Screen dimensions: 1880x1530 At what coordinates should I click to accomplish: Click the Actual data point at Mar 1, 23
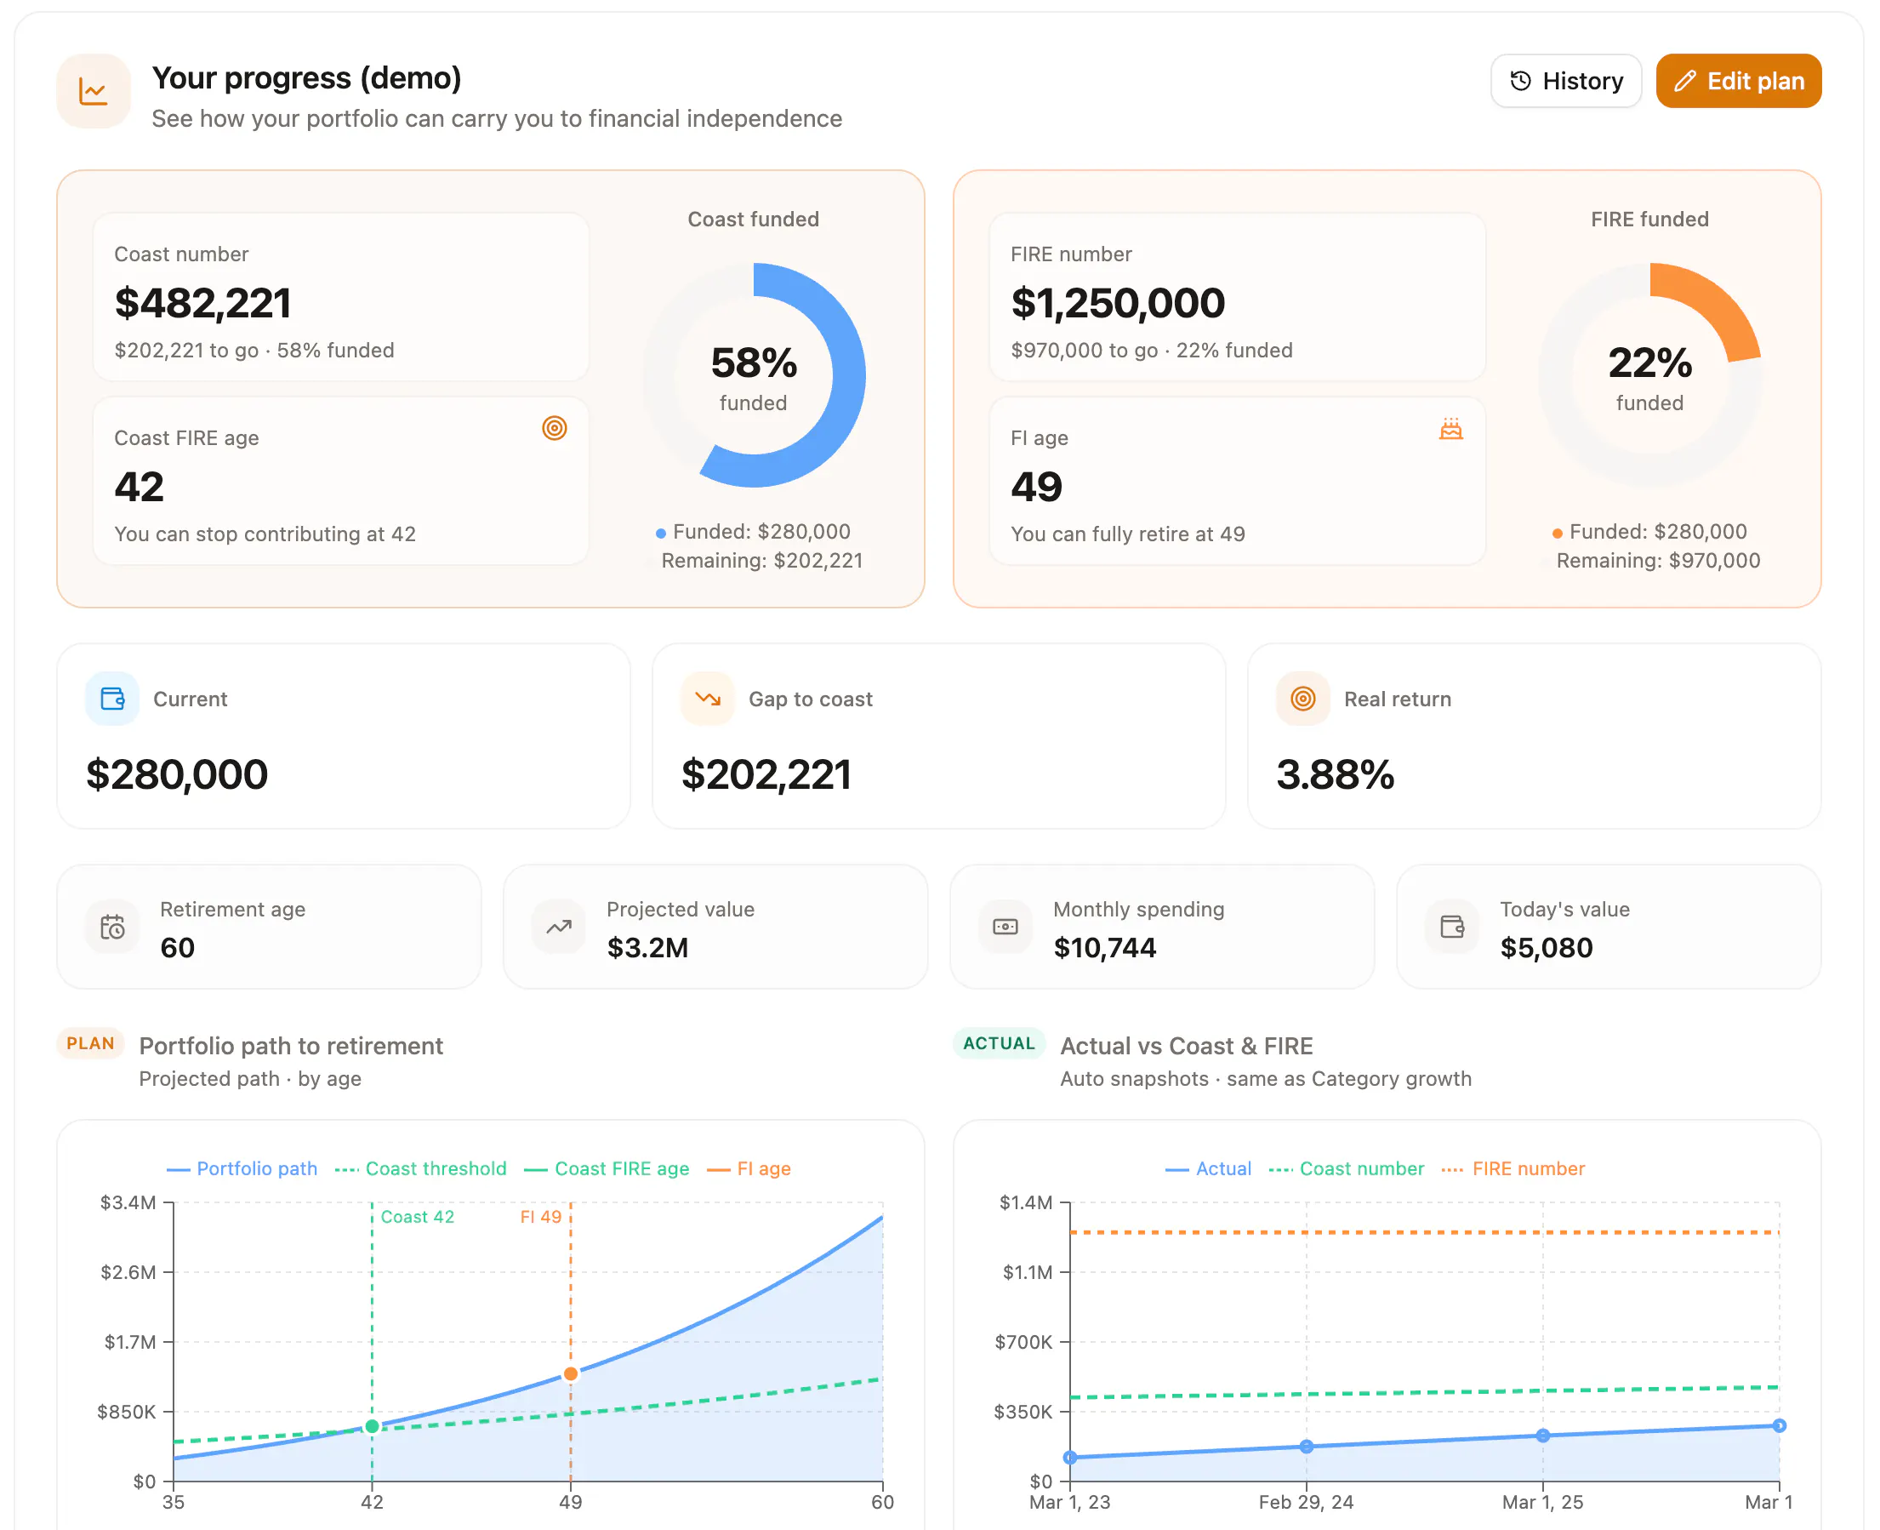tap(1070, 1458)
